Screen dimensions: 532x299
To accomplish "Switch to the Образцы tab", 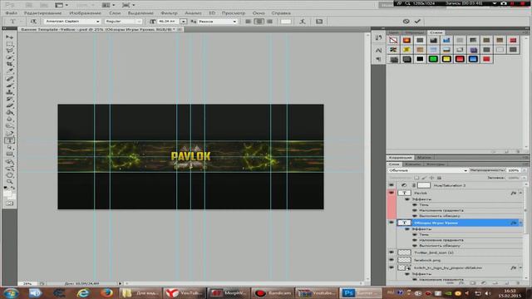I will [x=415, y=32].
